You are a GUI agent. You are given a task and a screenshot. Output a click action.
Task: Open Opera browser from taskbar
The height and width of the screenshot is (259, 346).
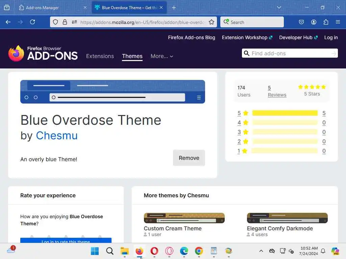coord(154,251)
